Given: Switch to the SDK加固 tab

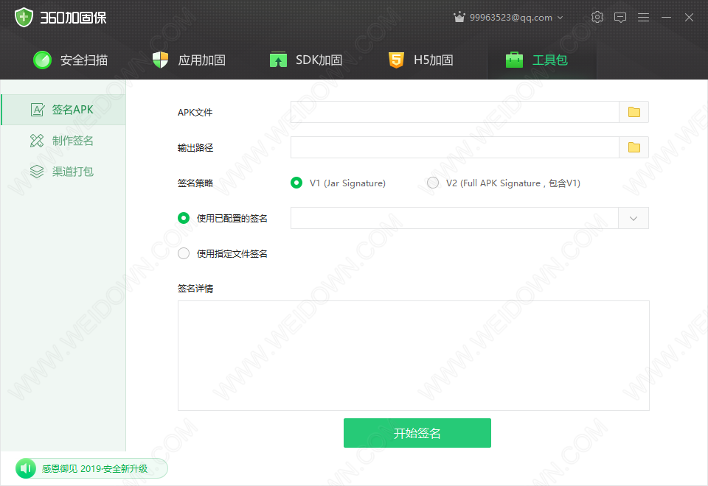Looking at the screenshot, I should (x=306, y=60).
